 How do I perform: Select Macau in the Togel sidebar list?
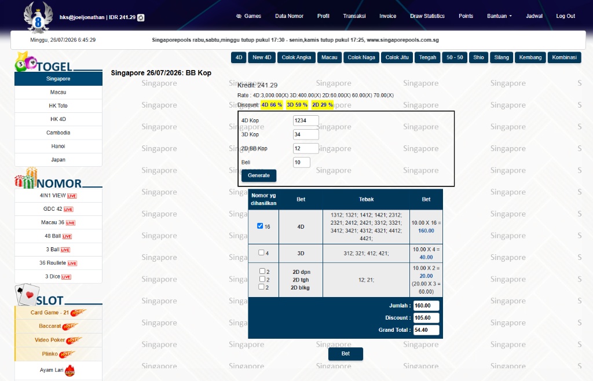(58, 92)
